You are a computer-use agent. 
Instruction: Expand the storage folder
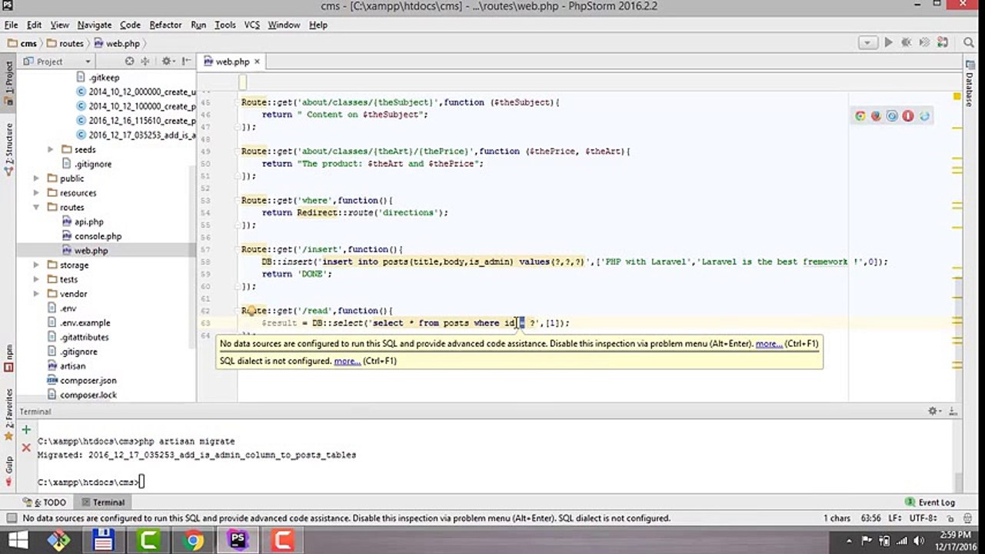36,265
